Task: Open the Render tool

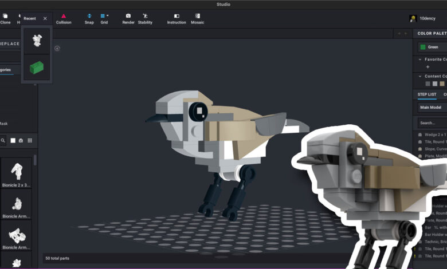Action: point(128,16)
